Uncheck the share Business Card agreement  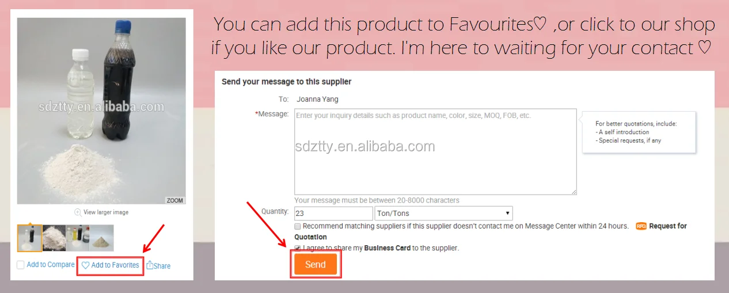tap(298, 248)
